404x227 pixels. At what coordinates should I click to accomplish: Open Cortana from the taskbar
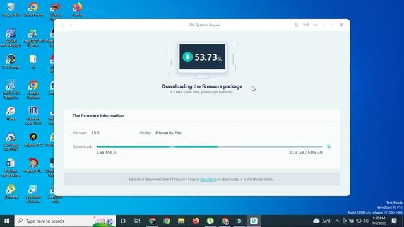[123, 221]
